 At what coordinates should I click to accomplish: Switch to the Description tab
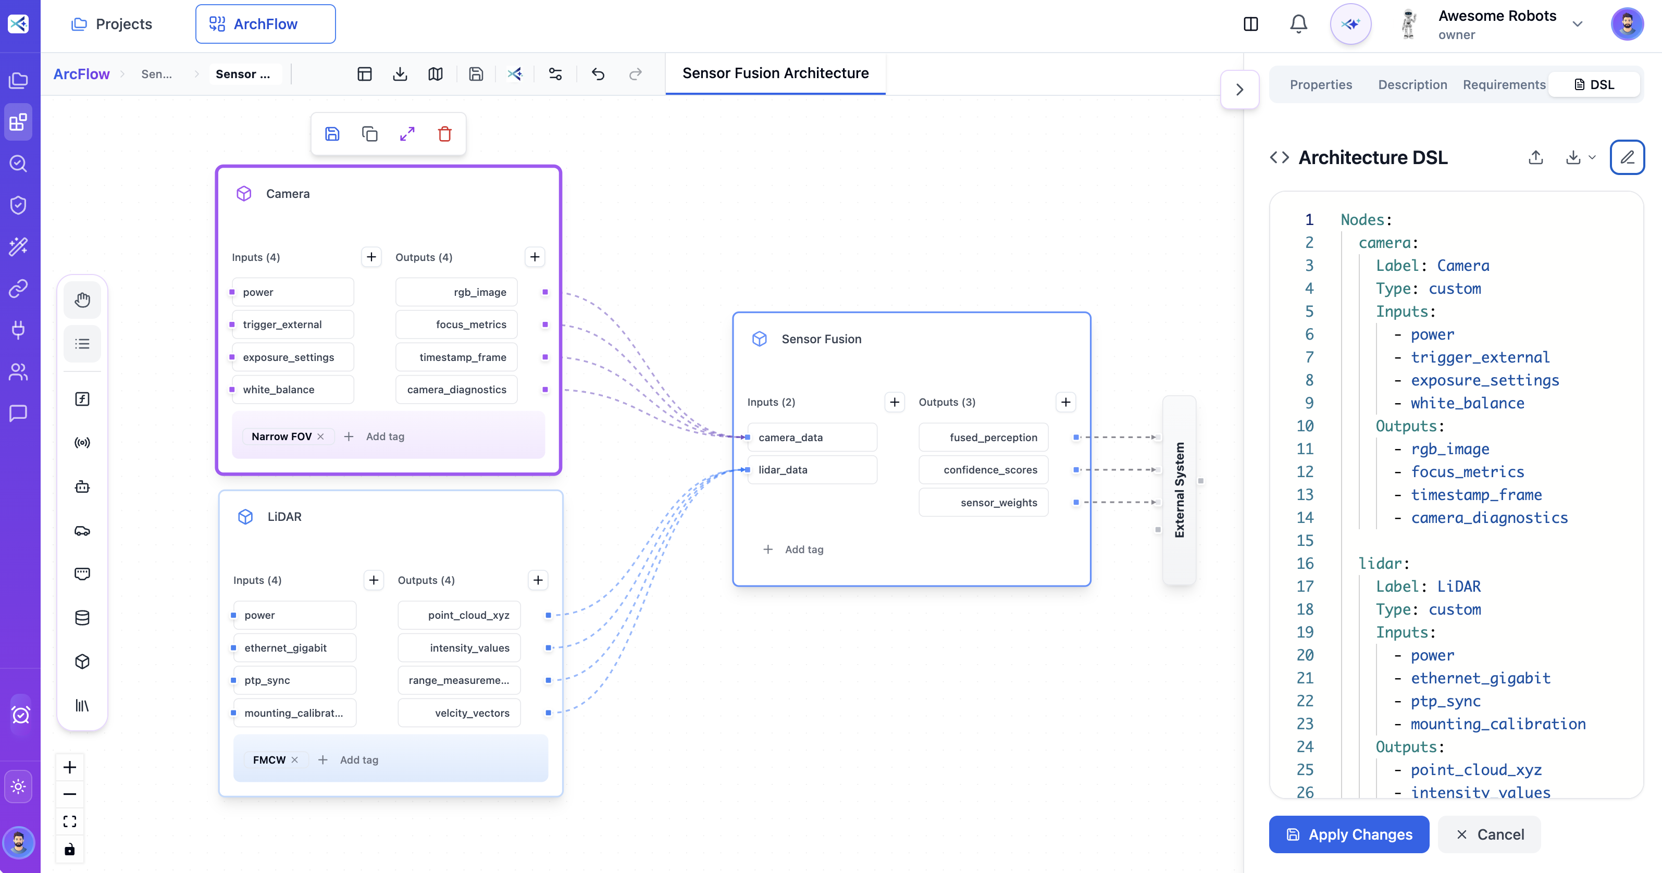pyautogui.click(x=1412, y=84)
